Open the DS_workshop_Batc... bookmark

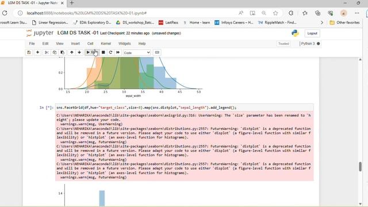click(135, 22)
